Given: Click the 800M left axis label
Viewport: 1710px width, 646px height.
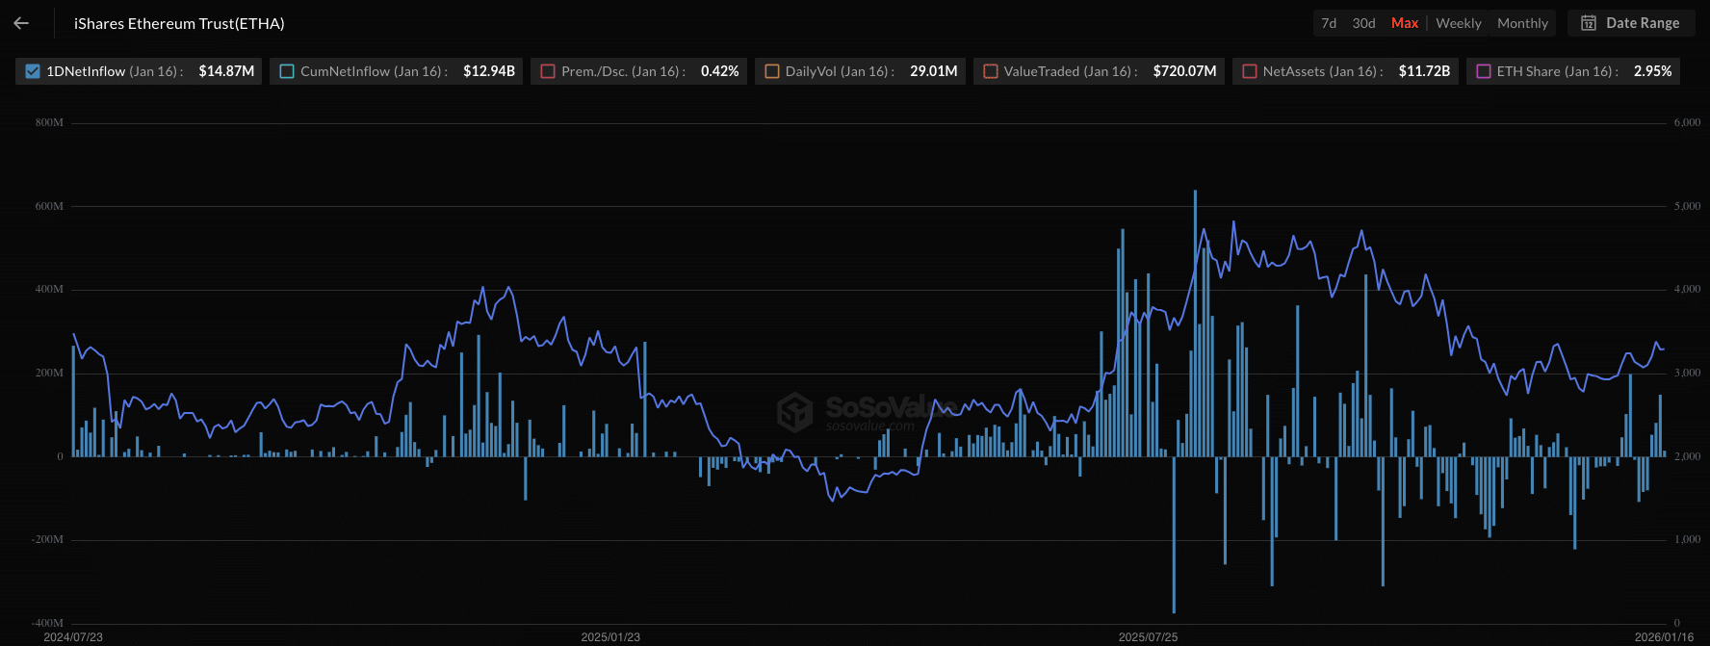Looking at the screenshot, I should point(49,122).
